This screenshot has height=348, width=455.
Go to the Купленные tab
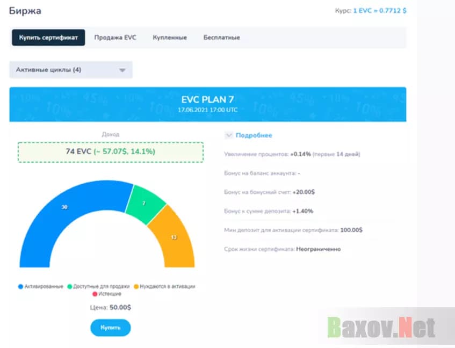coord(170,38)
